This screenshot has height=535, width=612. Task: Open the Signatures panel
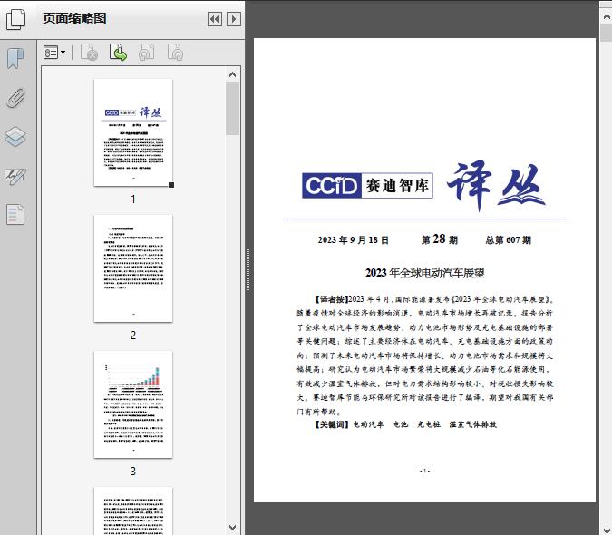pos(15,176)
